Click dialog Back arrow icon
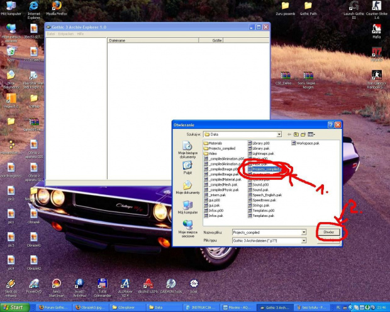The width and height of the screenshot is (390, 312). [289, 135]
